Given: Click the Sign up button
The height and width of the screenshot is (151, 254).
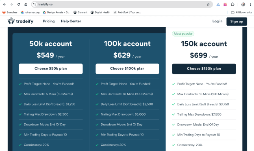Looking at the screenshot, I should point(237,22).
